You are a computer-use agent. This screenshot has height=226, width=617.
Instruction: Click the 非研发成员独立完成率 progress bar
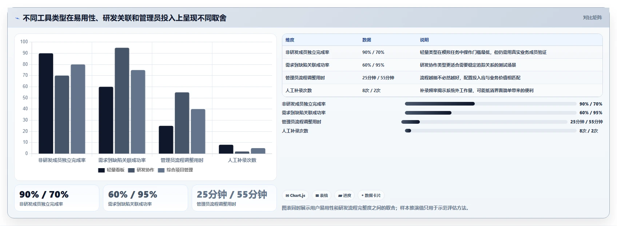490,104
